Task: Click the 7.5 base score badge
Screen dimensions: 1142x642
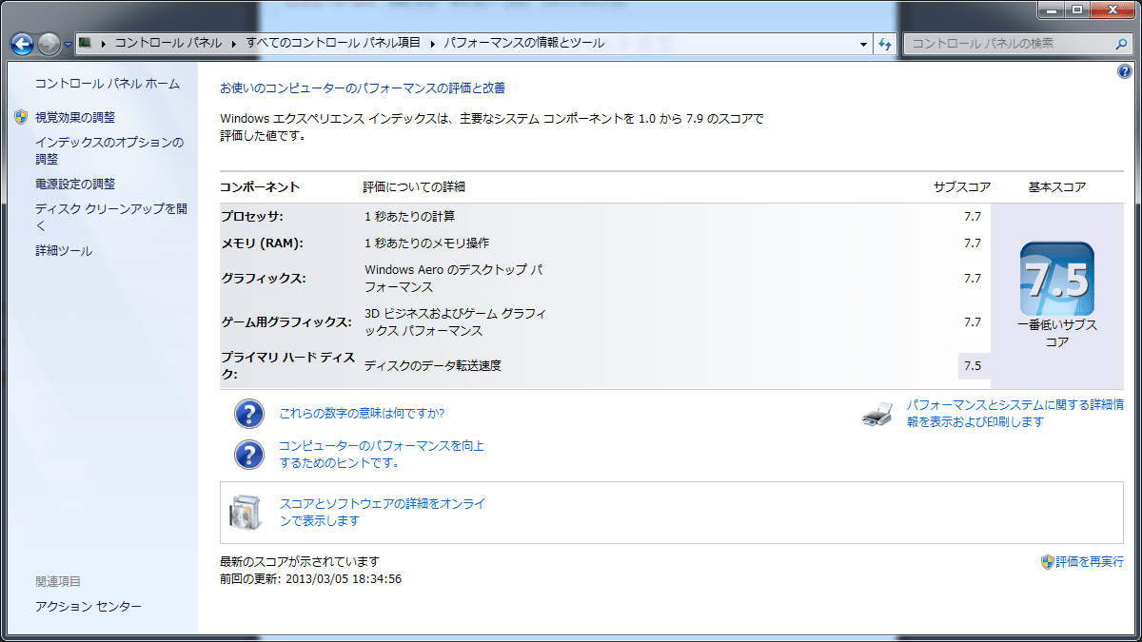Action: point(1057,279)
